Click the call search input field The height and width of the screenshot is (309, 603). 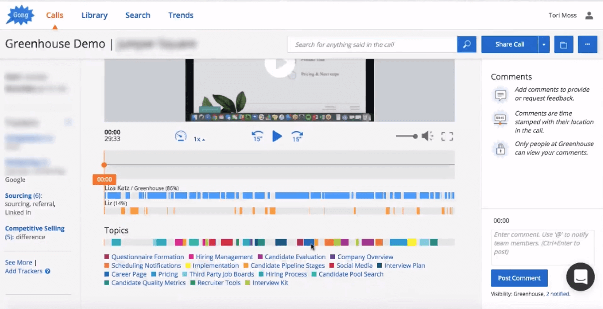372,44
